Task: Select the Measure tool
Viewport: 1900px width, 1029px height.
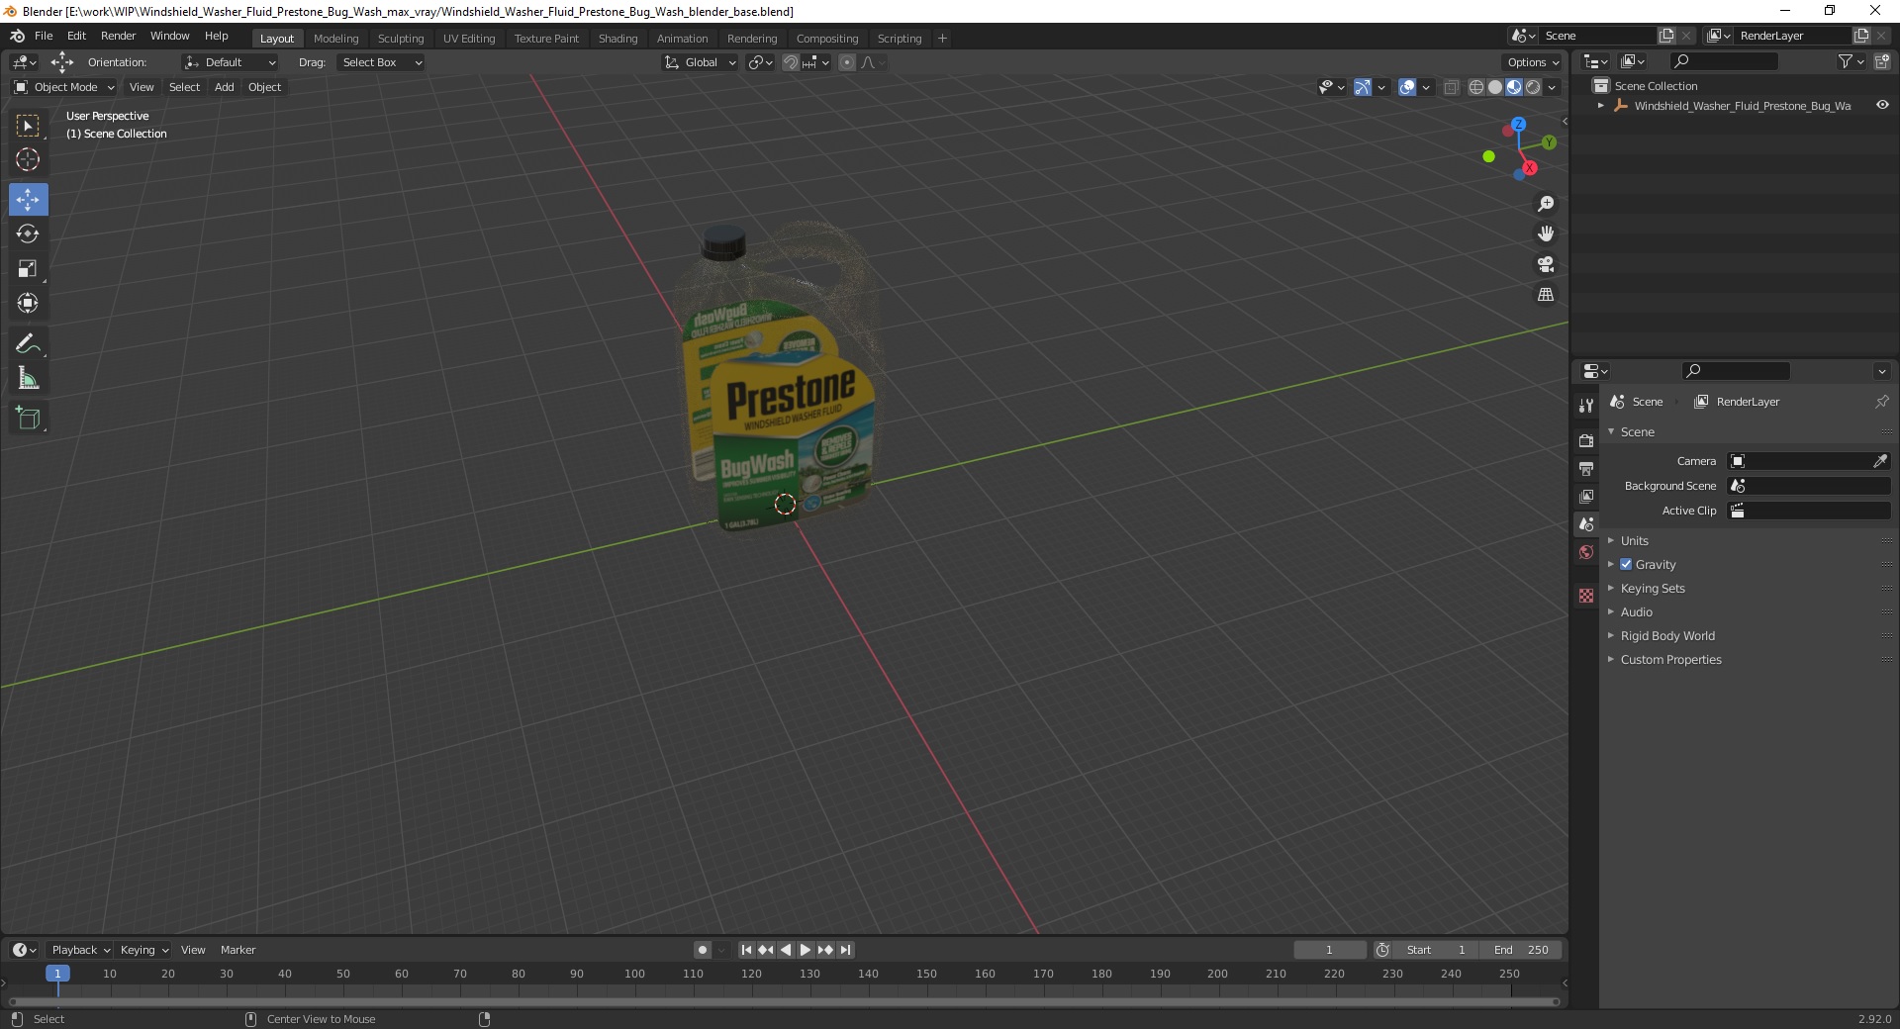Action: tap(28, 378)
